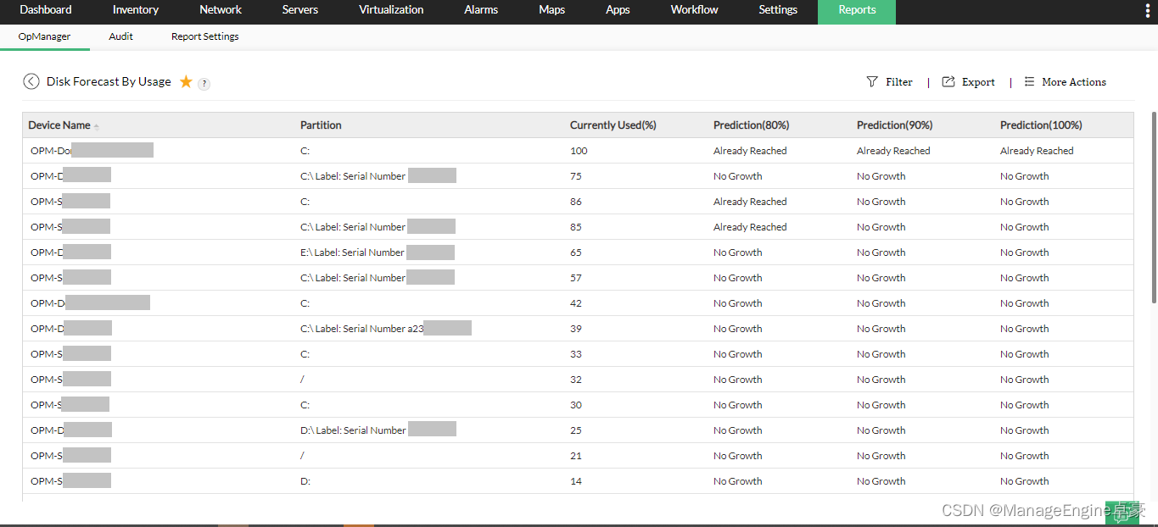Click the Currently Used value 21
Image resolution: width=1158 pixels, height=527 pixels.
(x=576, y=456)
